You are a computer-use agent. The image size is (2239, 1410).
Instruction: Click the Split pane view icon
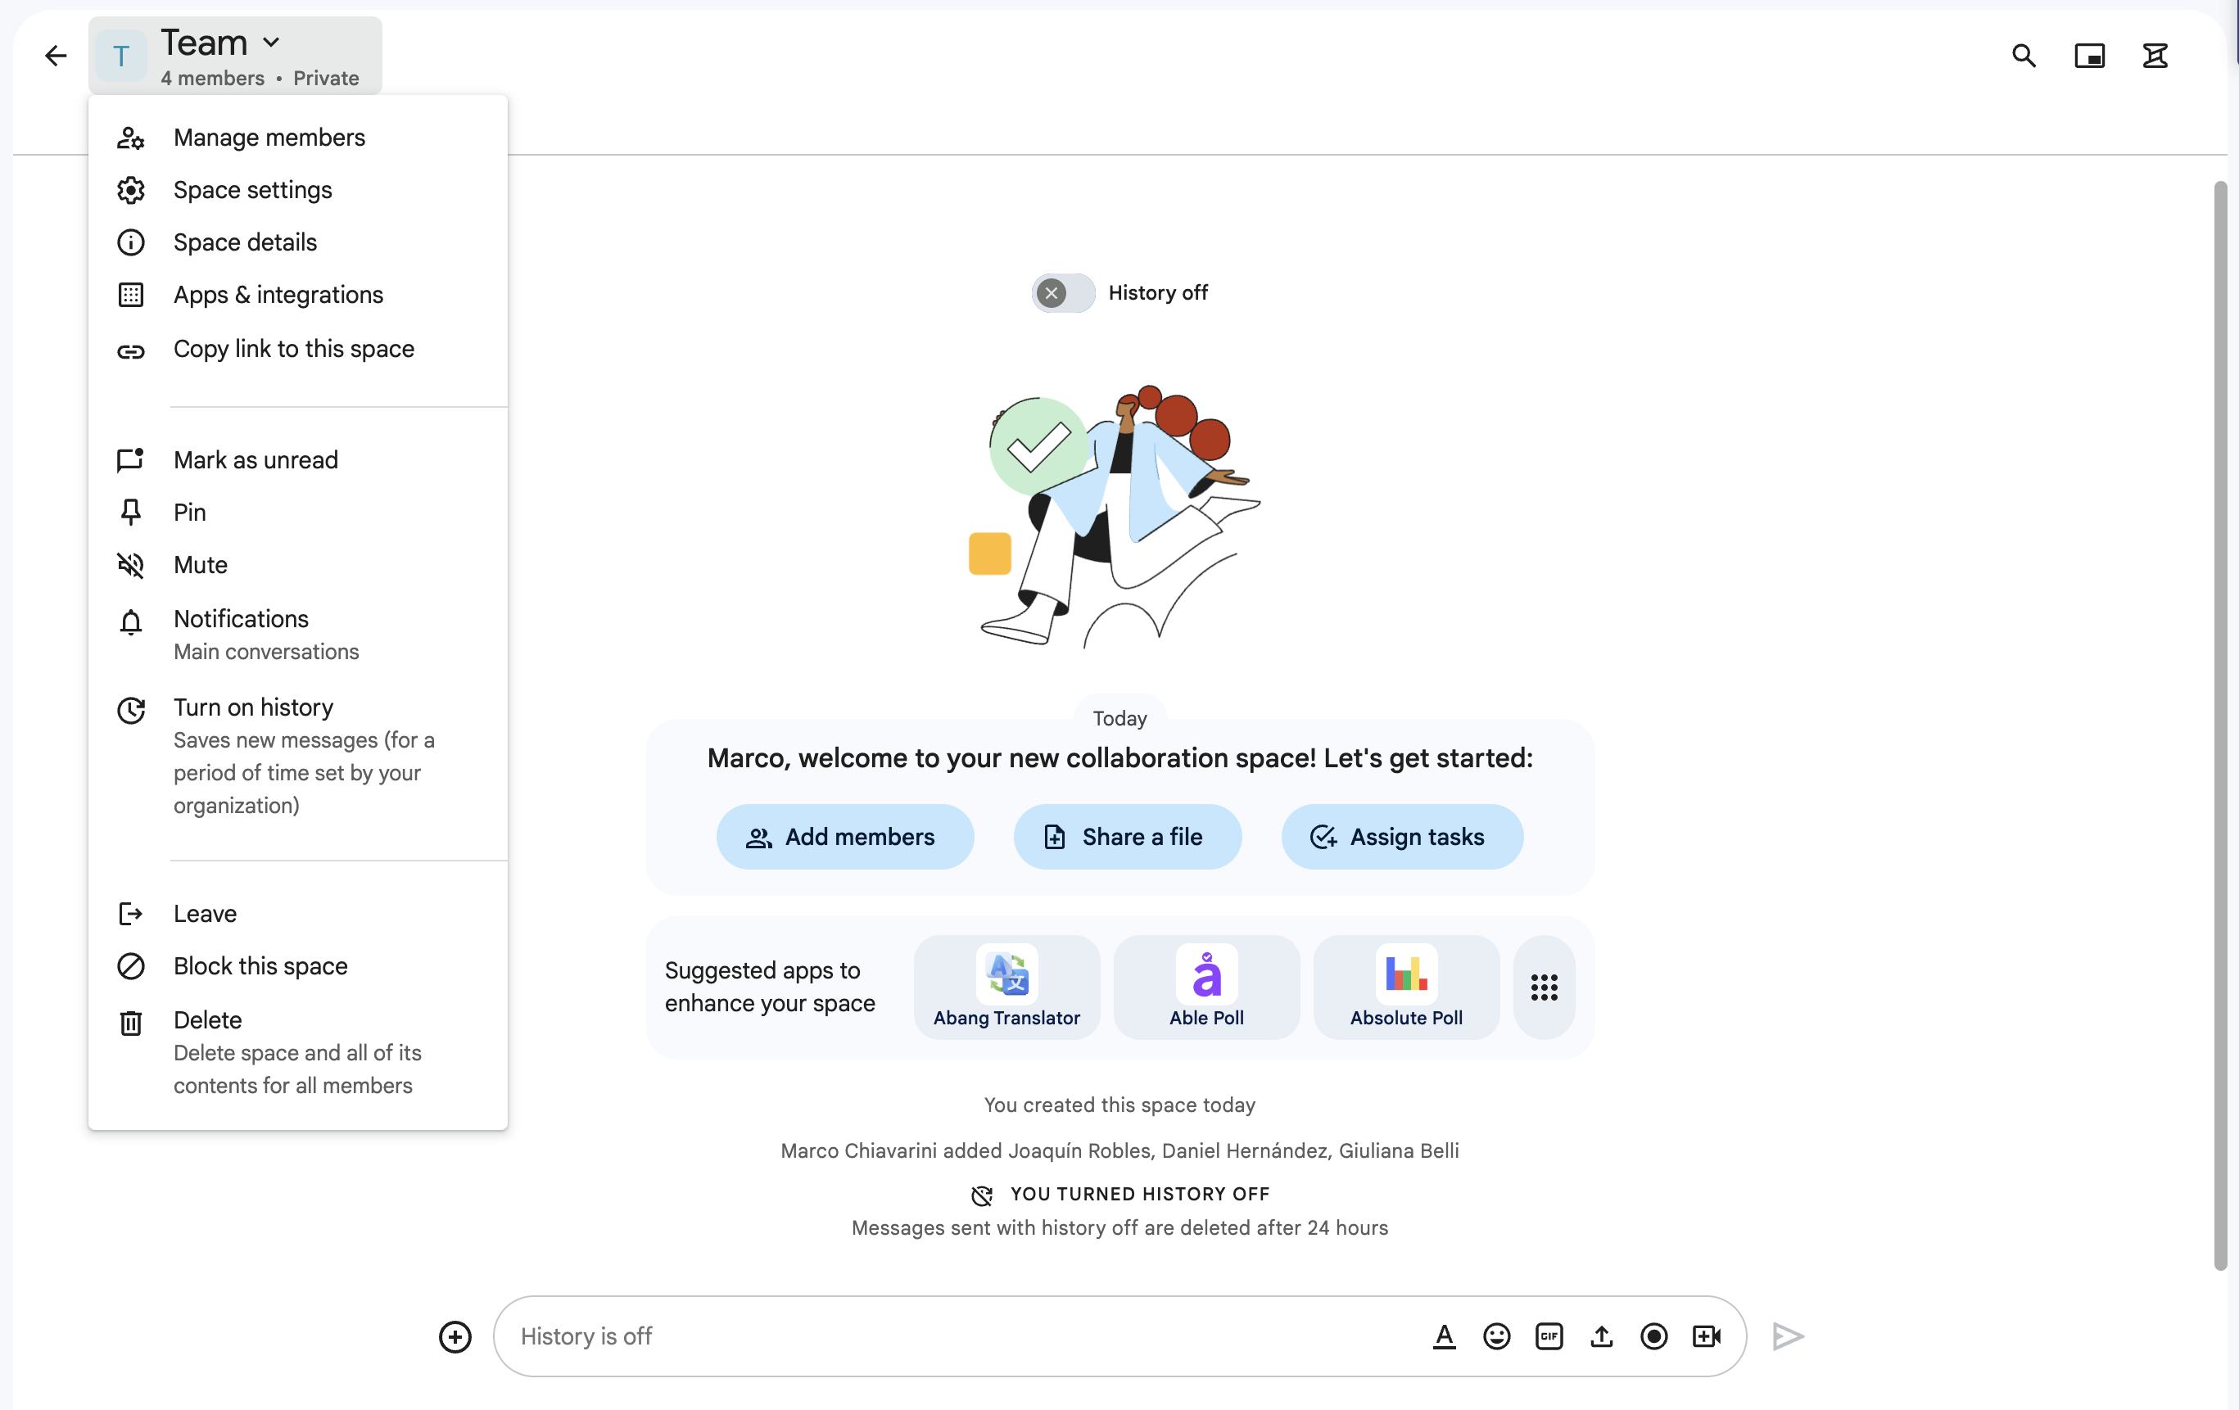[x=2089, y=55]
